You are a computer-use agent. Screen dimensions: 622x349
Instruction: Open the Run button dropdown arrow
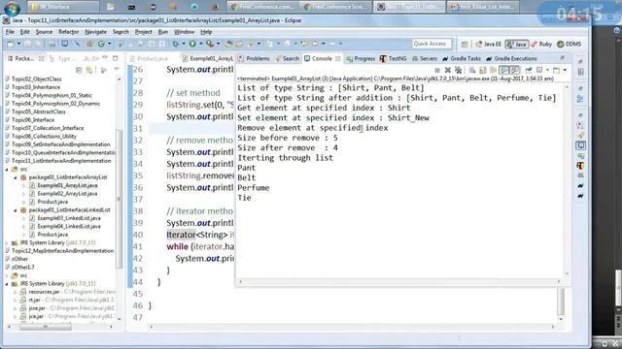click(201, 44)
